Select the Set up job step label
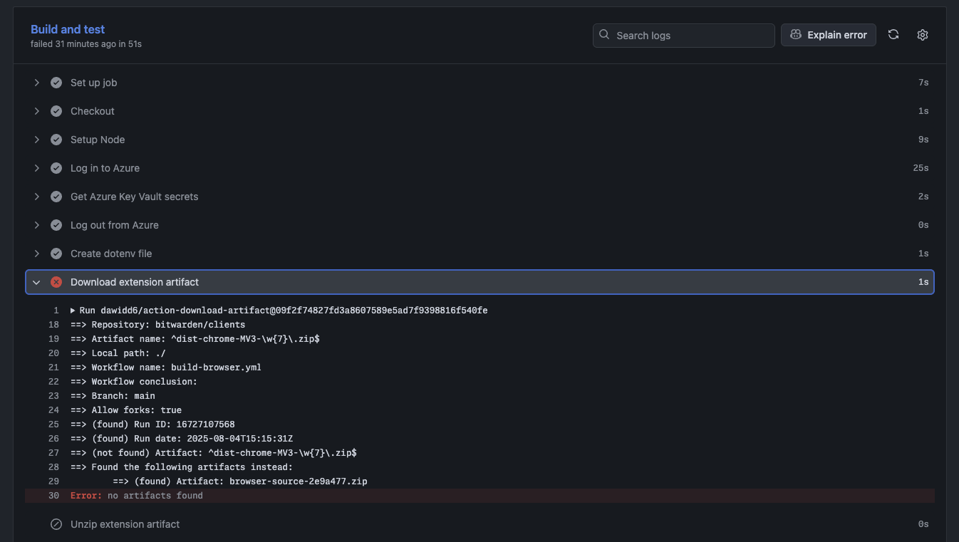 click(x=93, y=83)
